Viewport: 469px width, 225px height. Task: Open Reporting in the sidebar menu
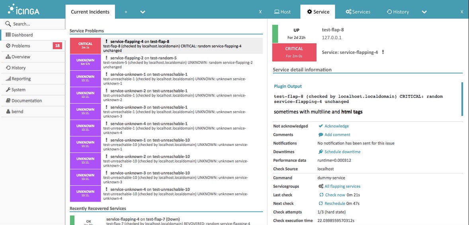click(x=33, y=79)
